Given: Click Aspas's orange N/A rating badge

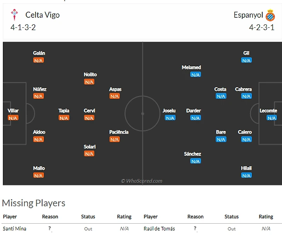Looking at the screenshot, I should 115,96.
